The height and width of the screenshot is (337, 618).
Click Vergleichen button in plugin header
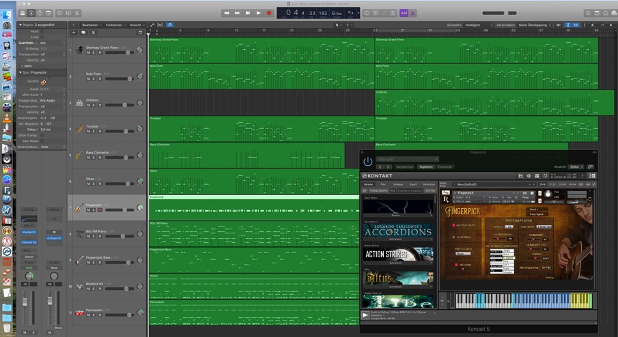(x=404, y=167)
